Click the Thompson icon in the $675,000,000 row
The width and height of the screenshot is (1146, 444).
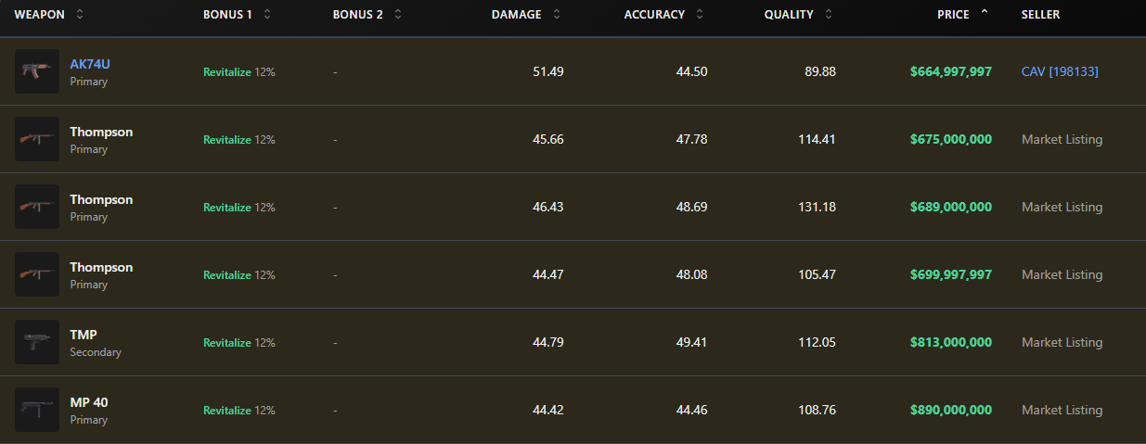pos(37,139)
